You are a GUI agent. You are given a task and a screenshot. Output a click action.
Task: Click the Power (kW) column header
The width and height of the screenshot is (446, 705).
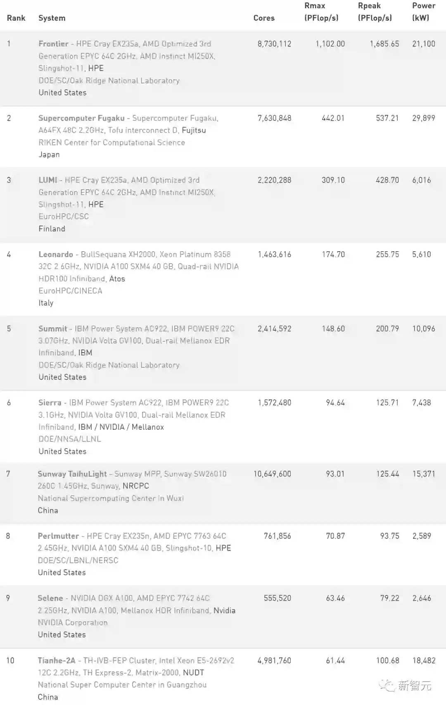pyautogui.click(x=423, y=12)
